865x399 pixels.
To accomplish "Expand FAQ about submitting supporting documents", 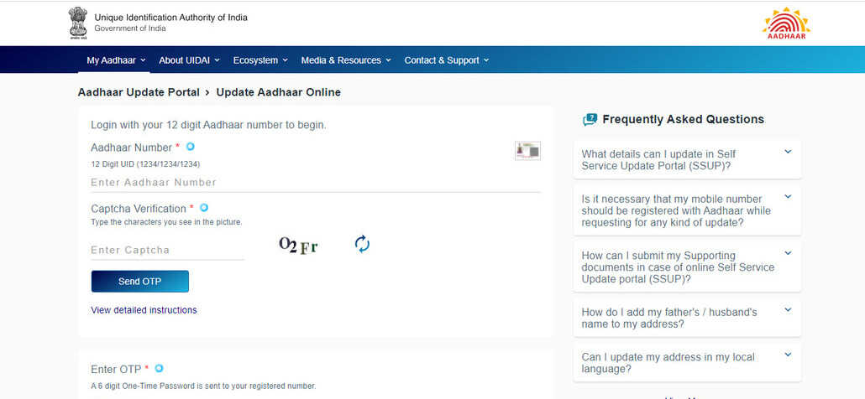I will coord(687,267).
